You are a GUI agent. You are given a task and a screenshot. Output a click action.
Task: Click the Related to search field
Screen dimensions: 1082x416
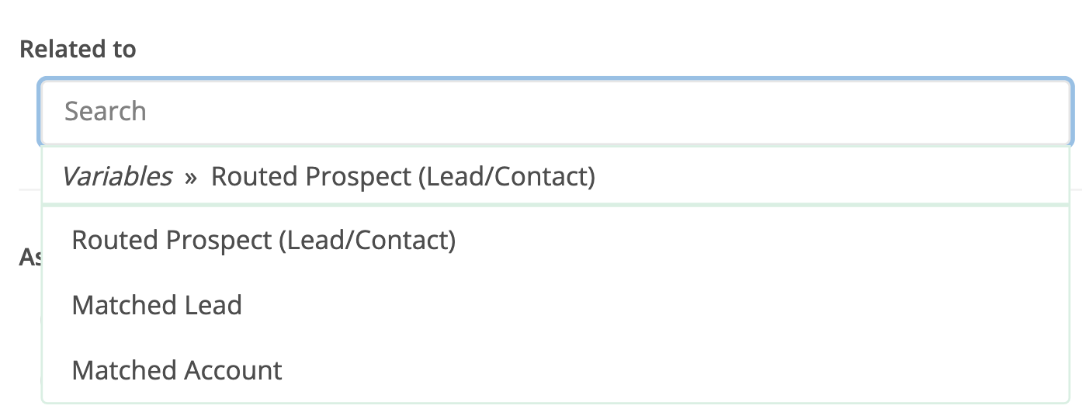[555, 111]
